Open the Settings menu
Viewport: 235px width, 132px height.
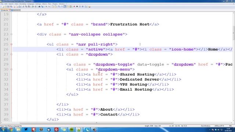[x=38, y=4]
